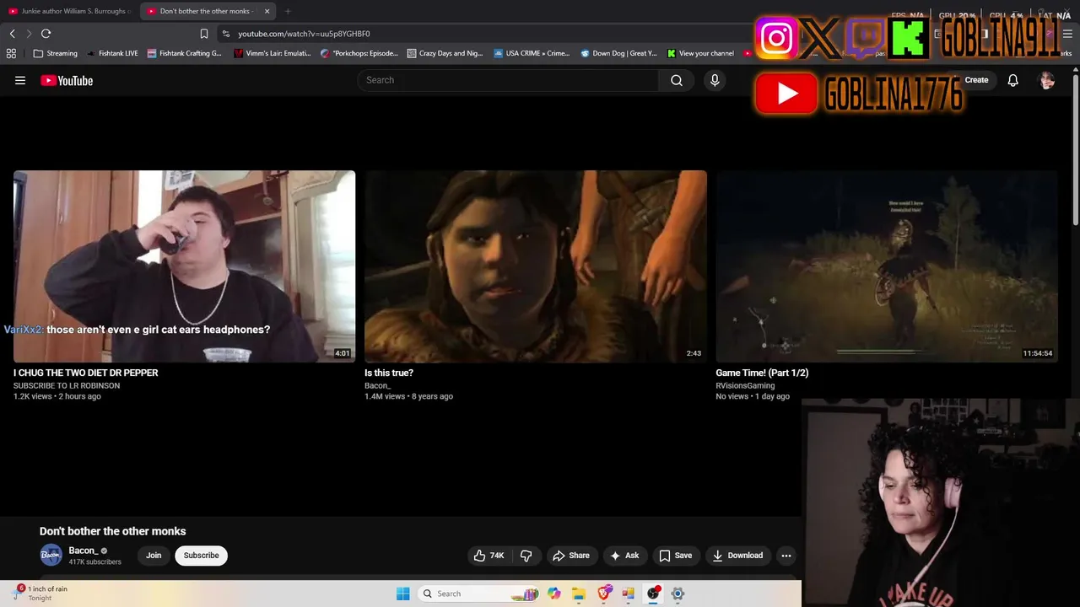Open 'View your channel' bookmark
Screen dimensions: 1080x607
(x=700, y=53)
